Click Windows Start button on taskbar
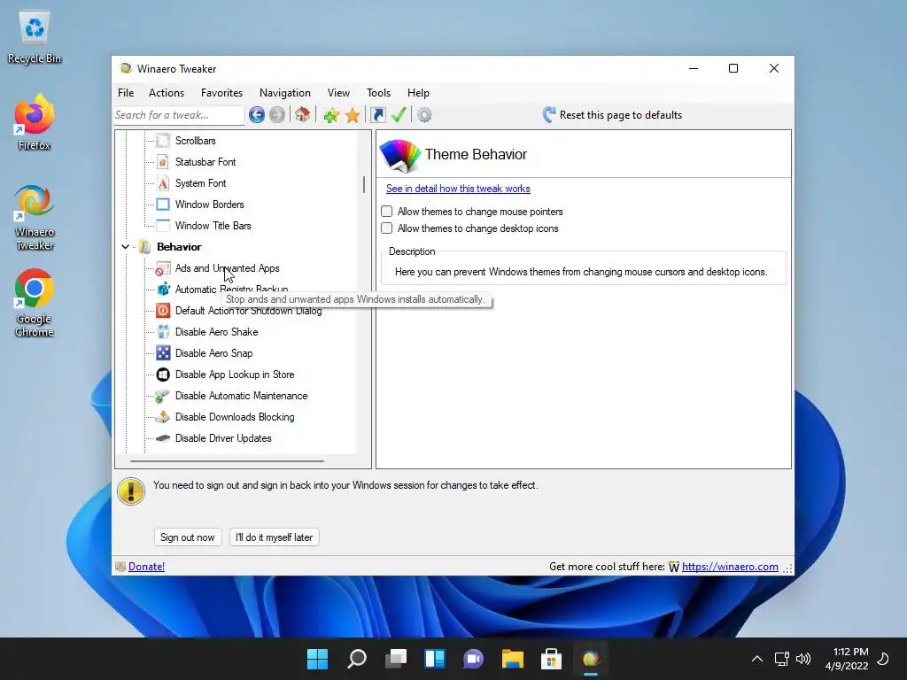 pyautogui.click(x=317, y=659)
